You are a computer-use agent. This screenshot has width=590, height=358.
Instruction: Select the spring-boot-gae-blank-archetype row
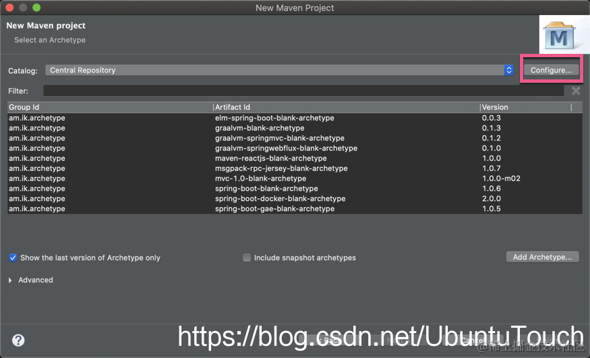[x=295, y=209]
